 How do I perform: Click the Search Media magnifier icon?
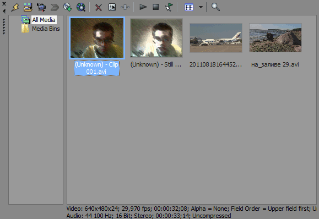pyautogui.click(x=215, y=7)
